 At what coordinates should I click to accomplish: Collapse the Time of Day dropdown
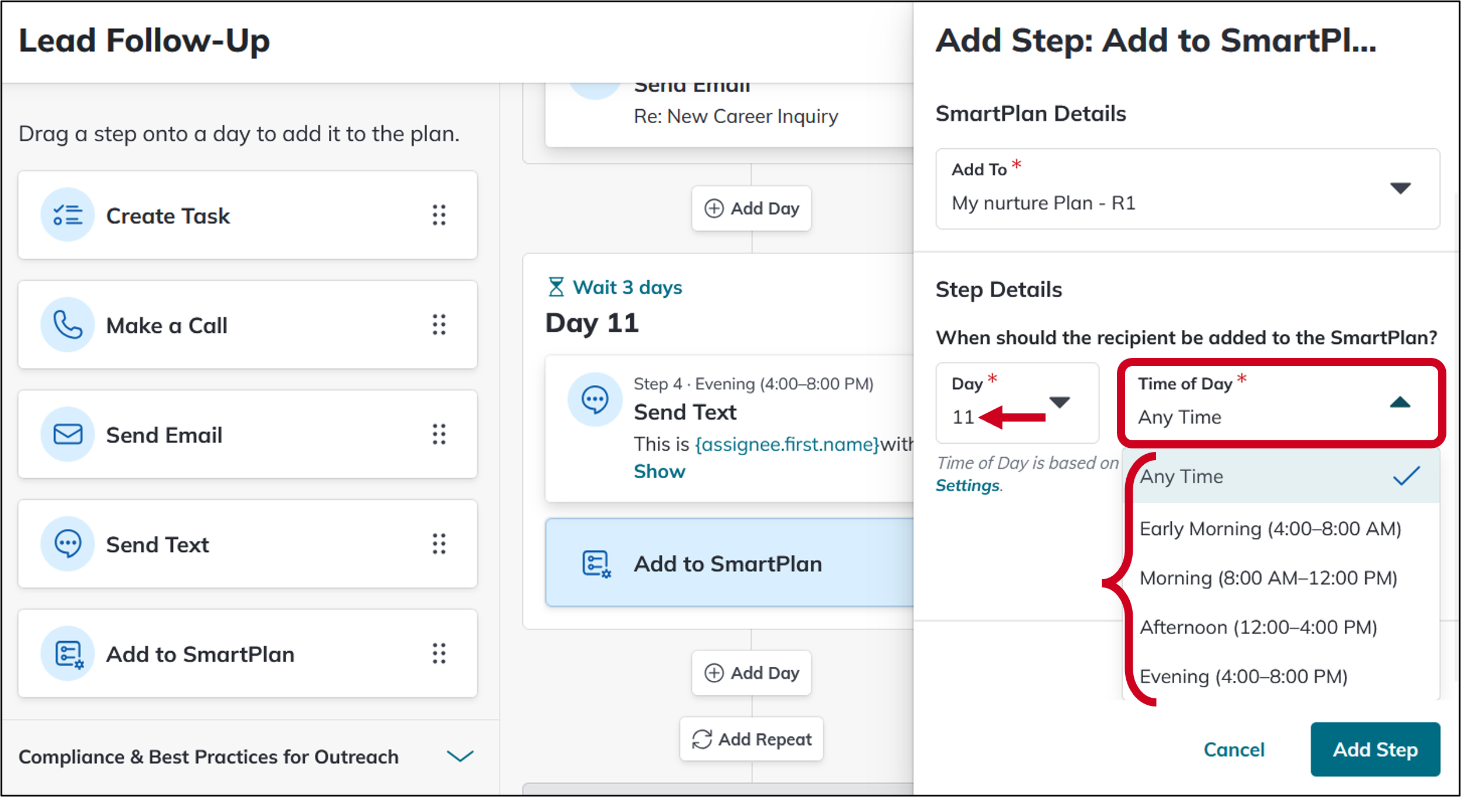pyautogui.click(x=1400, y=402)
